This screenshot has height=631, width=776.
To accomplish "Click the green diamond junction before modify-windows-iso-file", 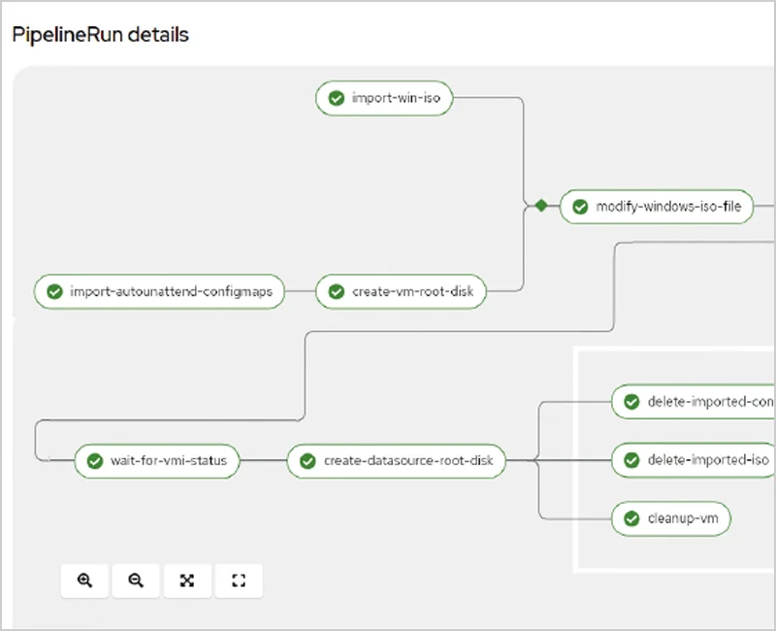I will click(x=541, y=206).
